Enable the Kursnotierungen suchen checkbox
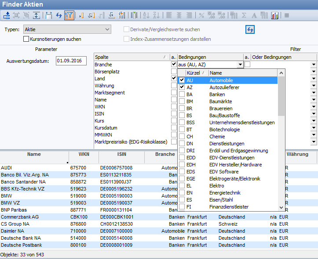Screen dimensions: 318x259 (26, 39)
